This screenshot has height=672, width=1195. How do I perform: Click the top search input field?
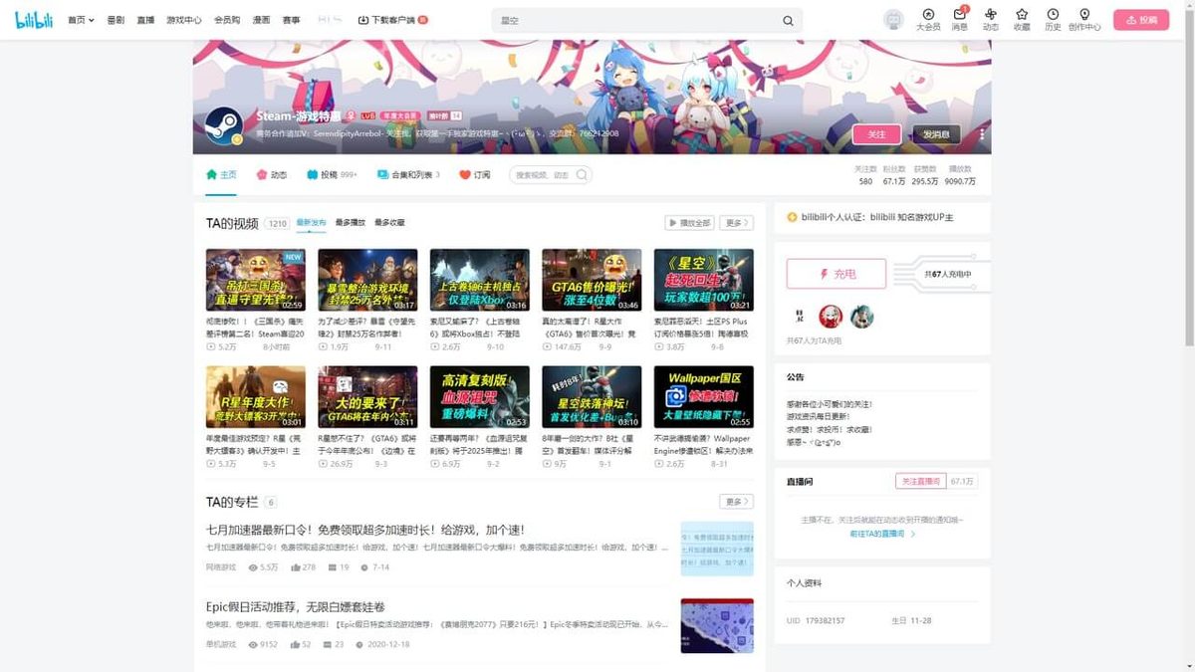coord(637,20)
